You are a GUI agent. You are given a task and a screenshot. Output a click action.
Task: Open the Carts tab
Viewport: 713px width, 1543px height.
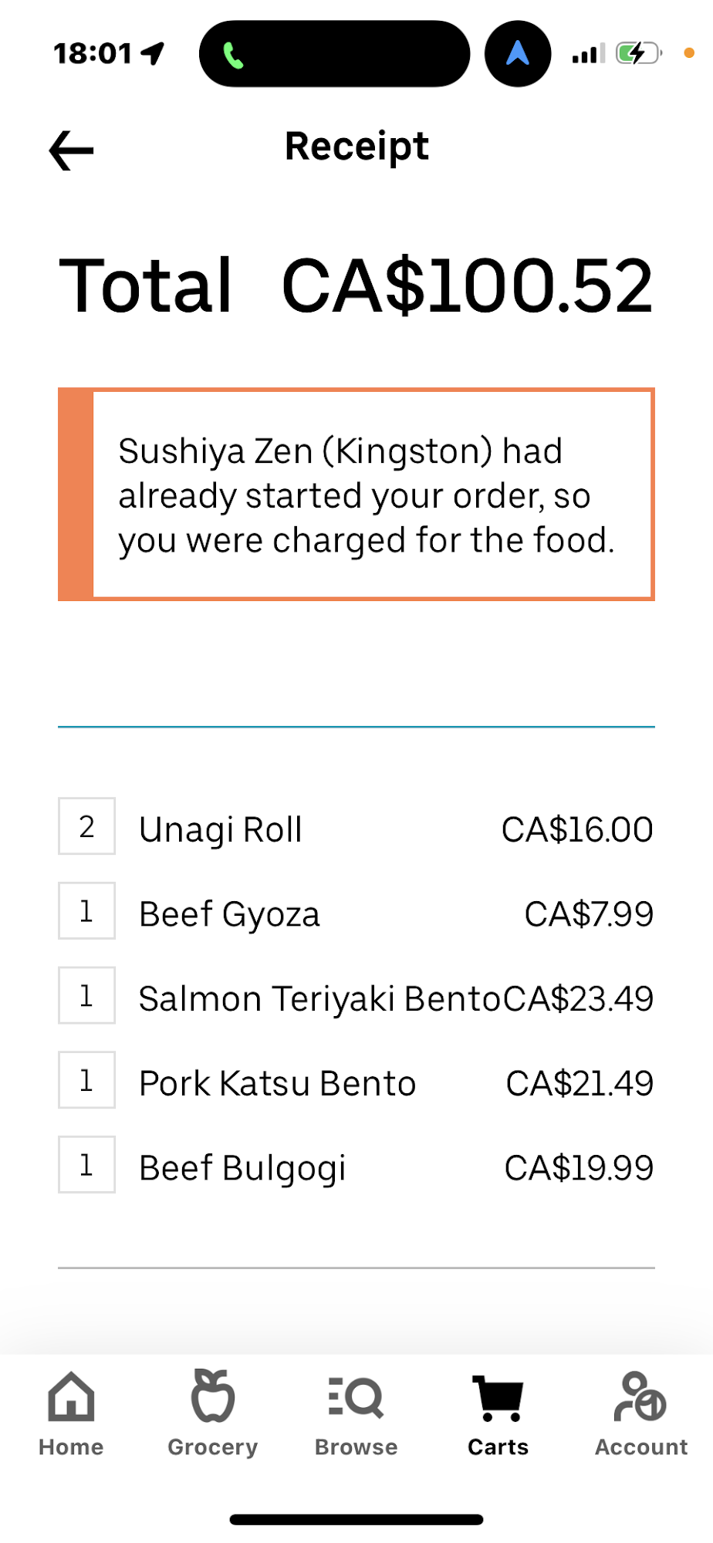click(498, 1413)
